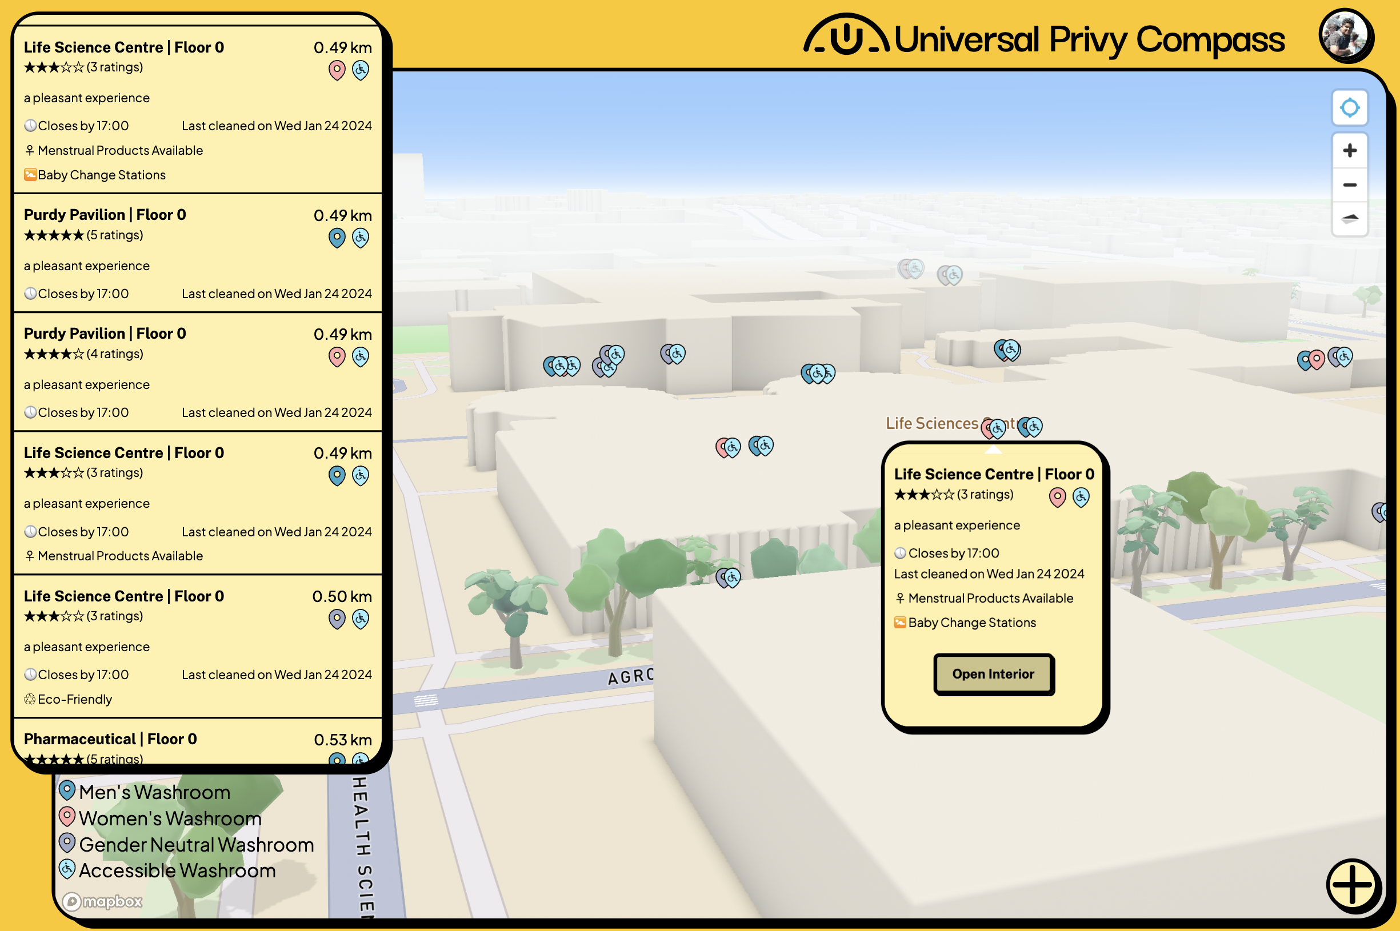Click the Gender Neutral Washroom legend marker
Viewport: 1400px width, 931px height.
click(x=67, y=843)
